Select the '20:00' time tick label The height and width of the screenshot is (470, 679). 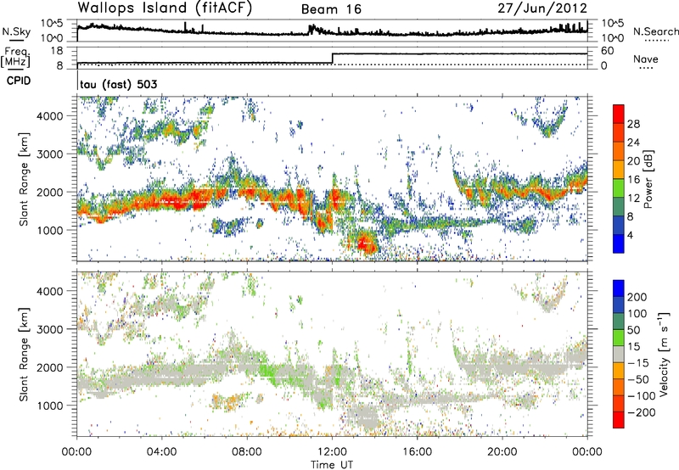[x=502, y=452]
